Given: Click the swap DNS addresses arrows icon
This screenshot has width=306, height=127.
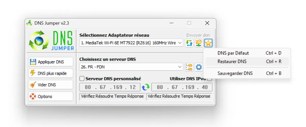Looking at the screenshot, I should coord(146,87).
